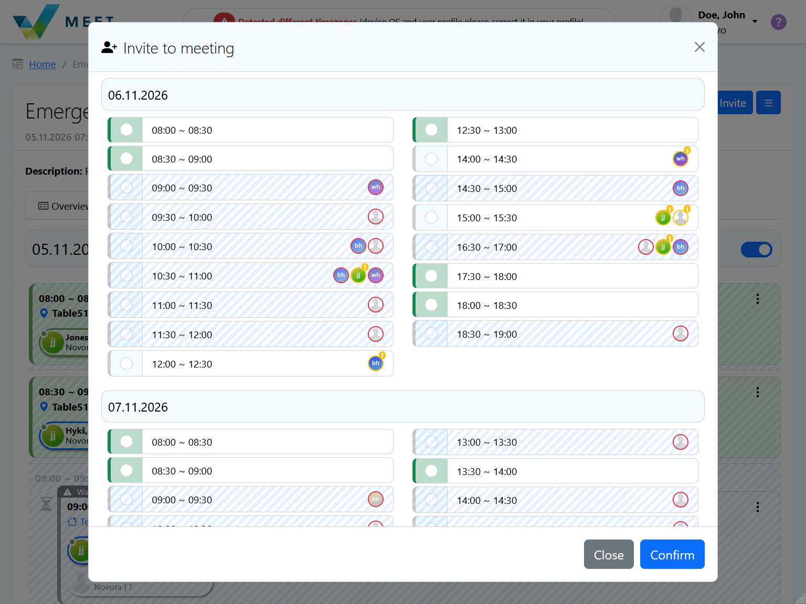This screenshot has width=806, height=604.
Task: Click the 'wh' avatar in 14:00 ~ 14:30 slot on 06.11.2026
Action: click(680, 159)
